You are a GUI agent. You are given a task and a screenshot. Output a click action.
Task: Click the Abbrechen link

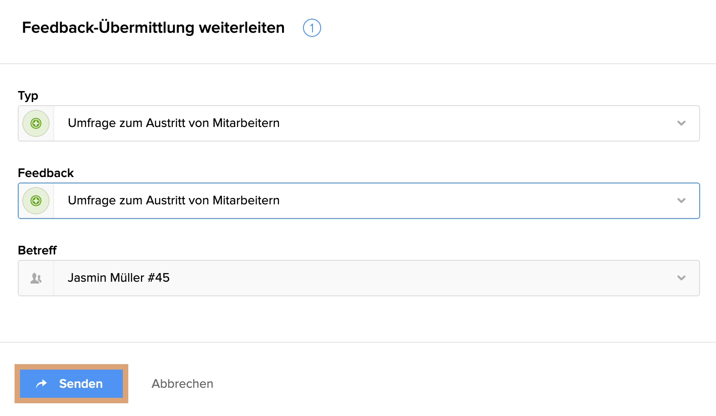pyautogui.click(x=182, y=384)
